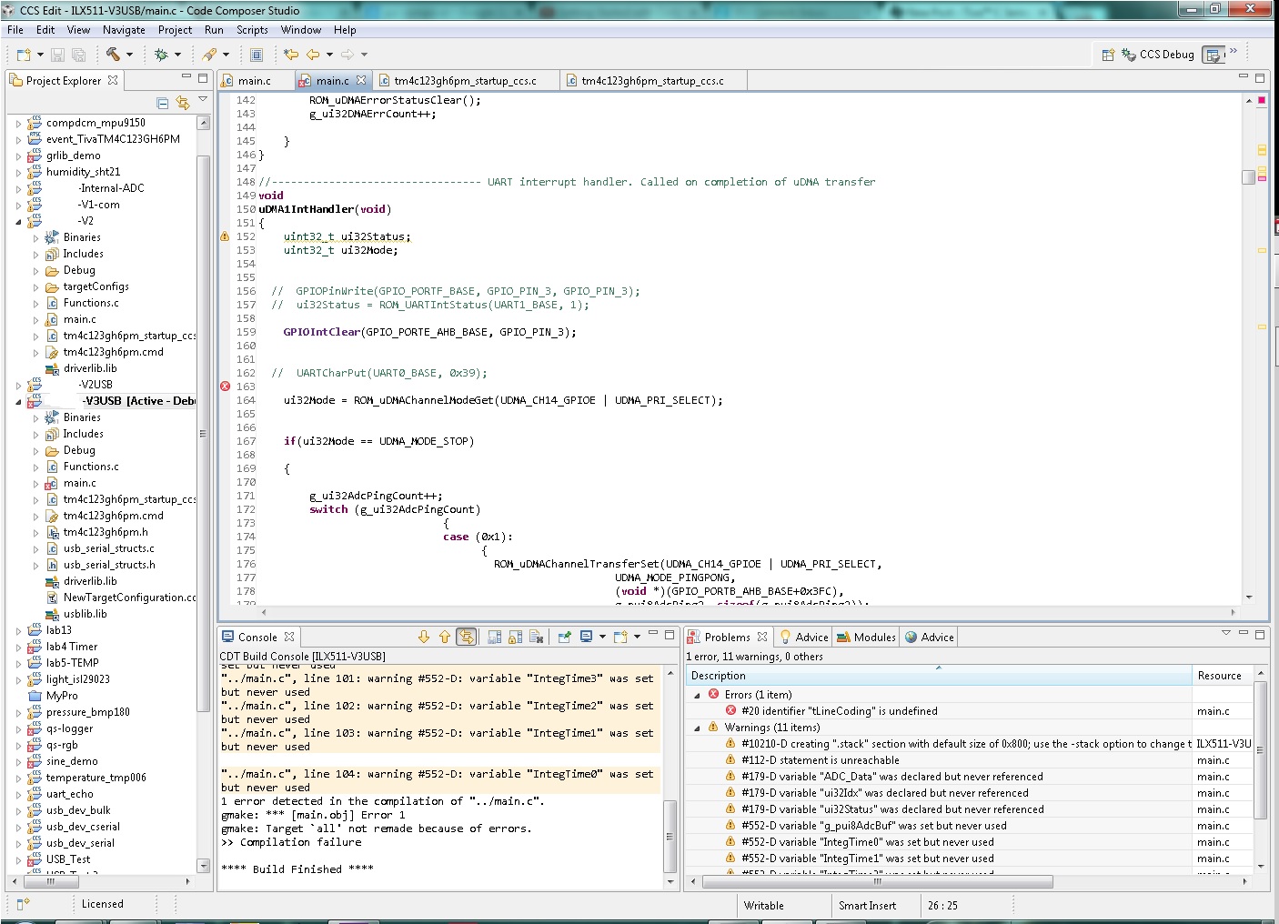Close the active main.c editor tab
Screen dimensions: 1279x924
361,80
